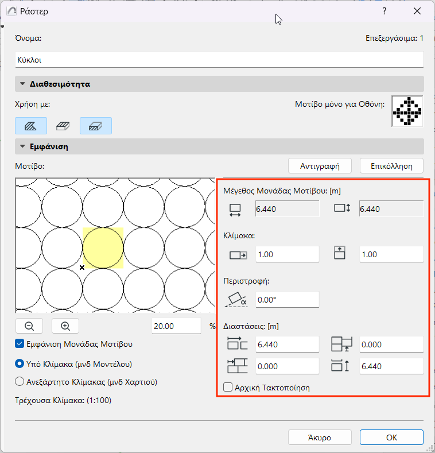The height and width of the screenshot is (453, 435).
Task: Click the Διαστάσεις: [m] label
Action: (251, 327)
